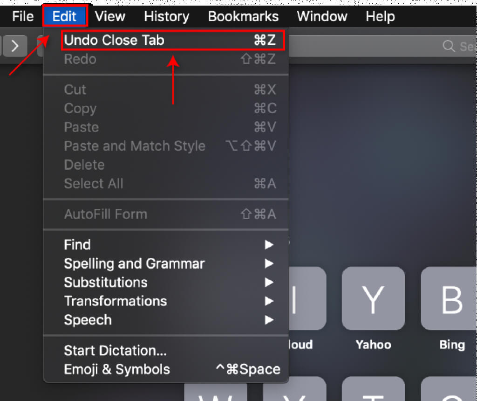Open the iCloud favorite tile
This screenshot has width=477, height=401.
[x=307, y=298]
